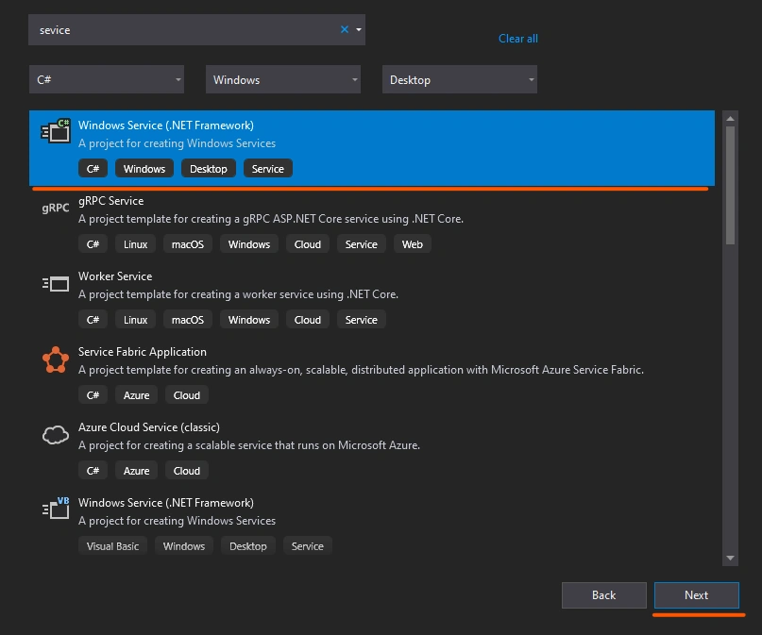
Task: Click the Worker Service template icon
Action: click(56, 283)
